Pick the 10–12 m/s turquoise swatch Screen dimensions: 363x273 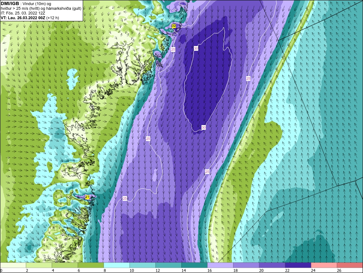pos(143,265)
